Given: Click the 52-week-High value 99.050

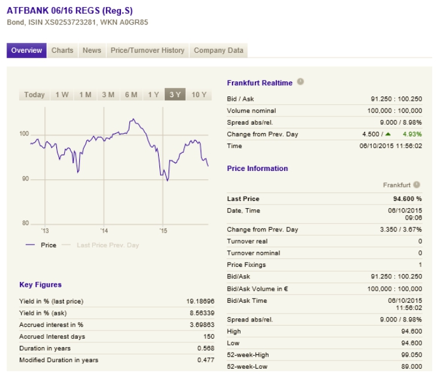Looking at the screenshot, I should 412,355.
